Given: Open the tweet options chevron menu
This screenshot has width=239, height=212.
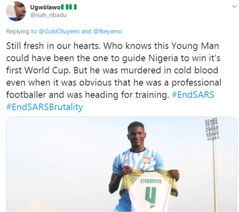Looking at the screenshot, I should (234, 6).
